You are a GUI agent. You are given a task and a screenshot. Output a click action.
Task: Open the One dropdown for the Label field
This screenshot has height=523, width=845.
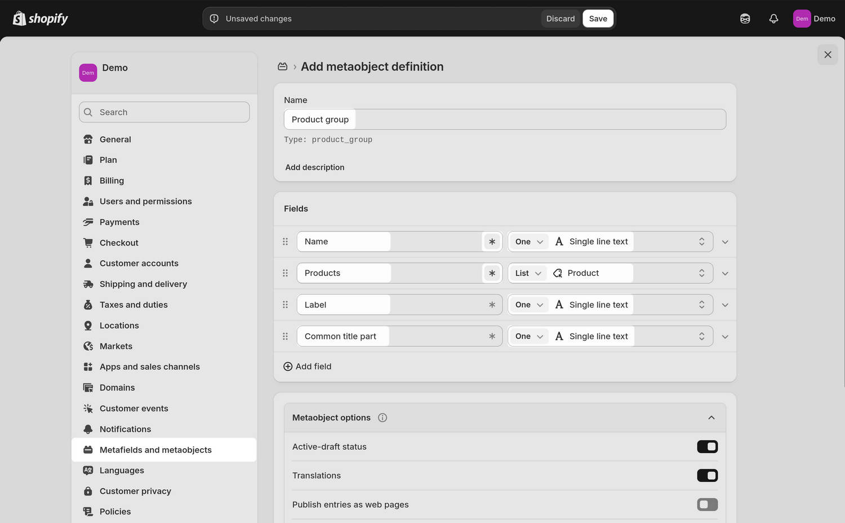point(528,304)
